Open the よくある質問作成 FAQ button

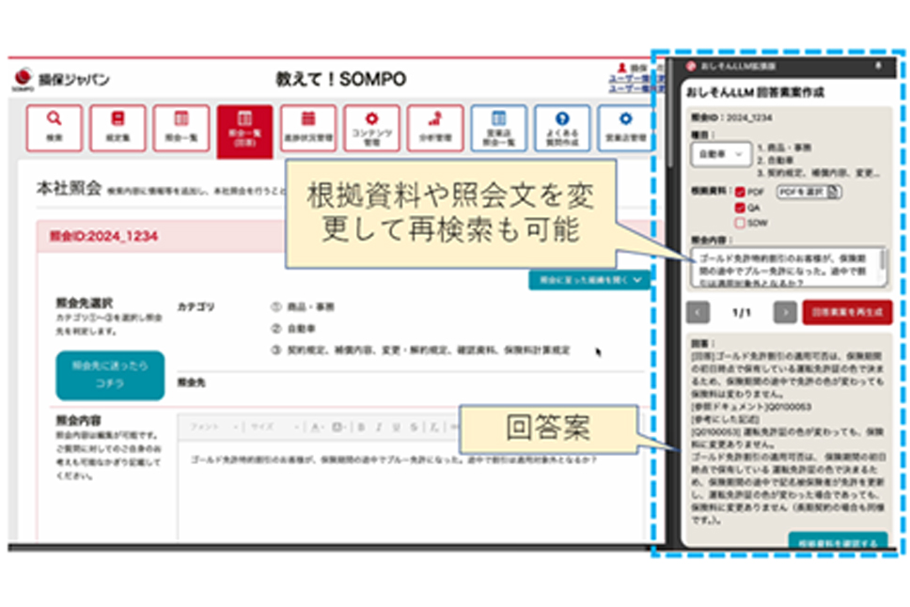pyautogui.click(x=562, y=128)
